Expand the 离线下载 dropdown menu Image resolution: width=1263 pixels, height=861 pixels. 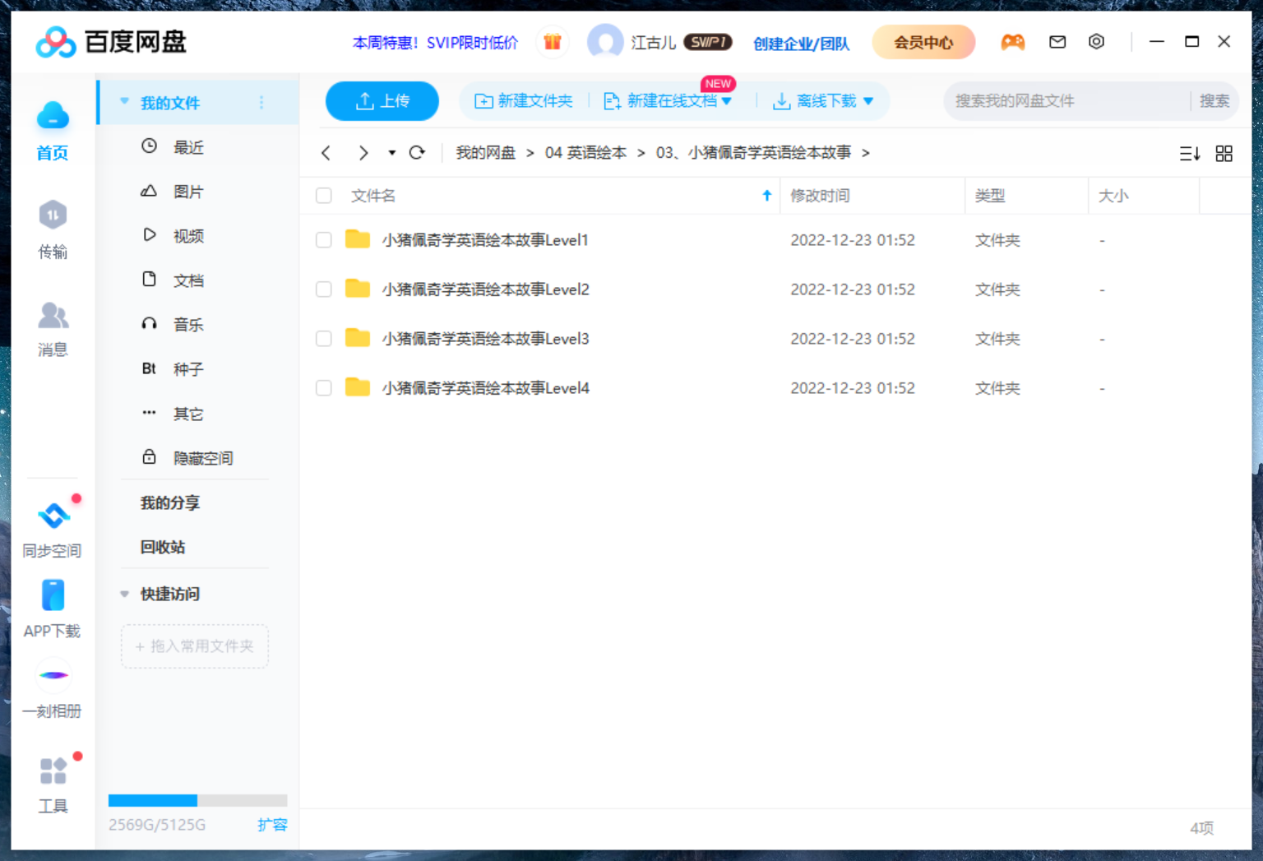point(869,100)
